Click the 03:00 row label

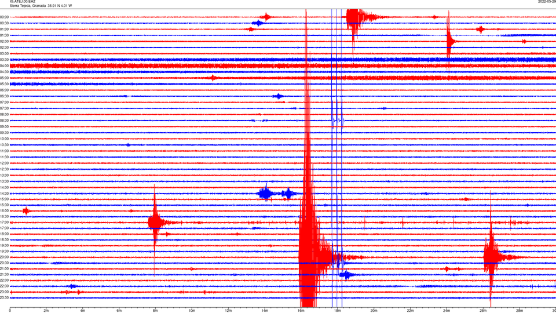pos(4,53)
